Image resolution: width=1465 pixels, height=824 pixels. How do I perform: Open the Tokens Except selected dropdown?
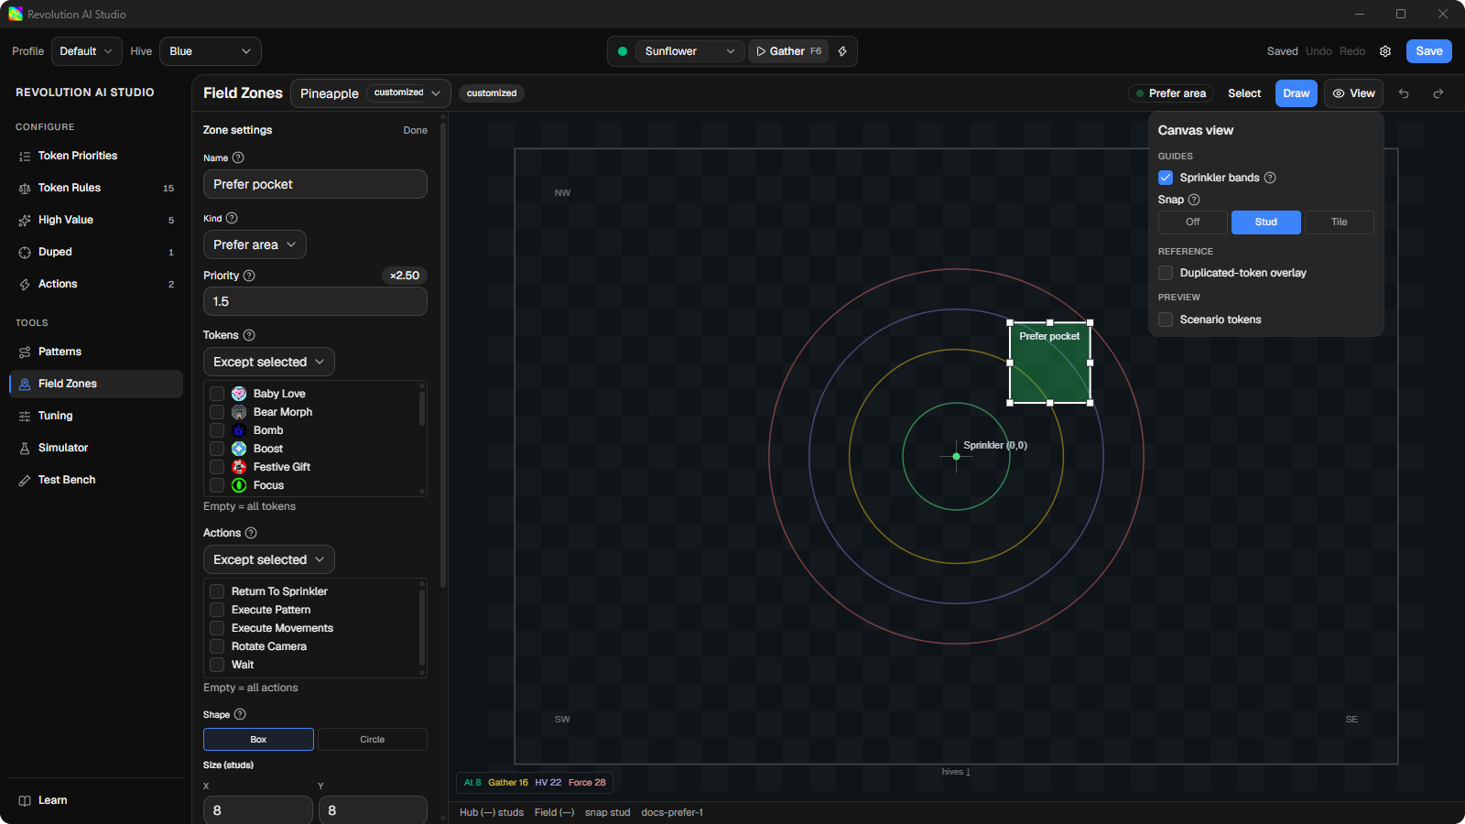269,362
